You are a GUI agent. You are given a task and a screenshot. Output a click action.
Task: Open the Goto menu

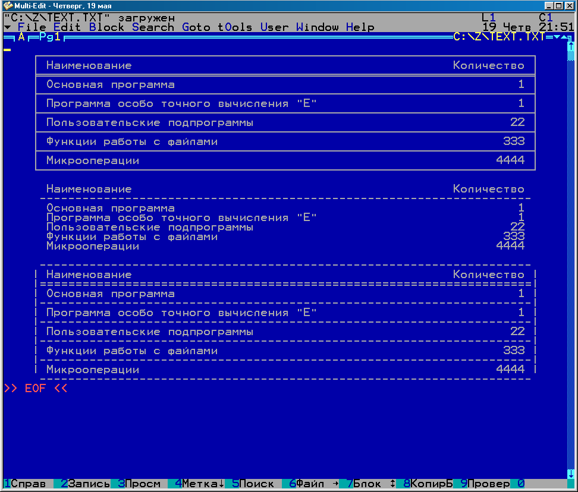click(x=196, y=27)
